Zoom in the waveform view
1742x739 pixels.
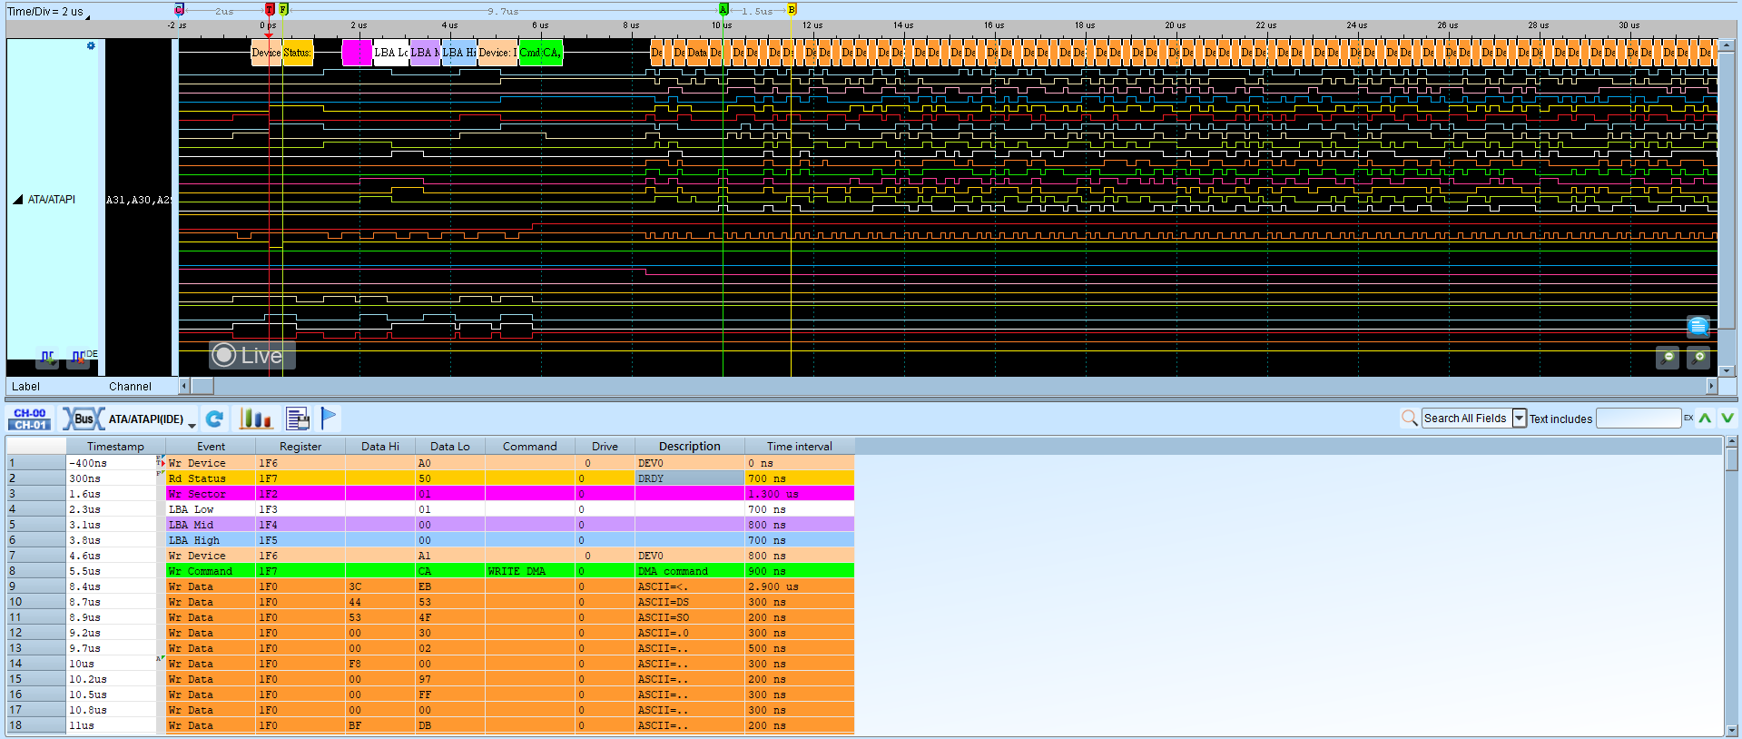click(1698, 358)
